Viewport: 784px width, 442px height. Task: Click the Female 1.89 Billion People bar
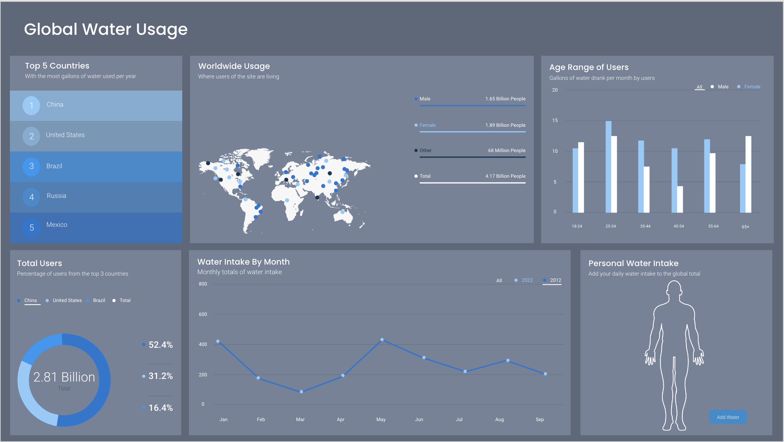(472, 131)
